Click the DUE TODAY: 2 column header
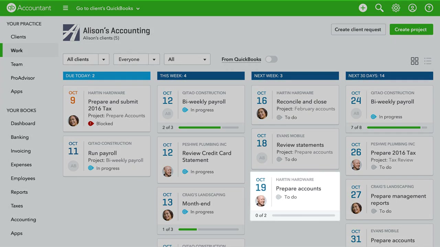 click(x=107, y=75)
